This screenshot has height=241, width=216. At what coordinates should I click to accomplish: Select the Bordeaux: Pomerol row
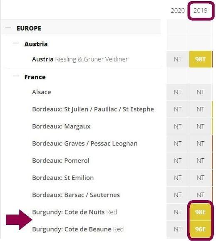61,161
